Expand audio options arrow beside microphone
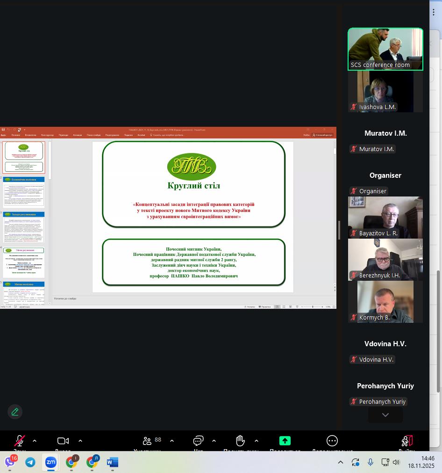This screenshot has height=473, width=442. click(35, 441)
